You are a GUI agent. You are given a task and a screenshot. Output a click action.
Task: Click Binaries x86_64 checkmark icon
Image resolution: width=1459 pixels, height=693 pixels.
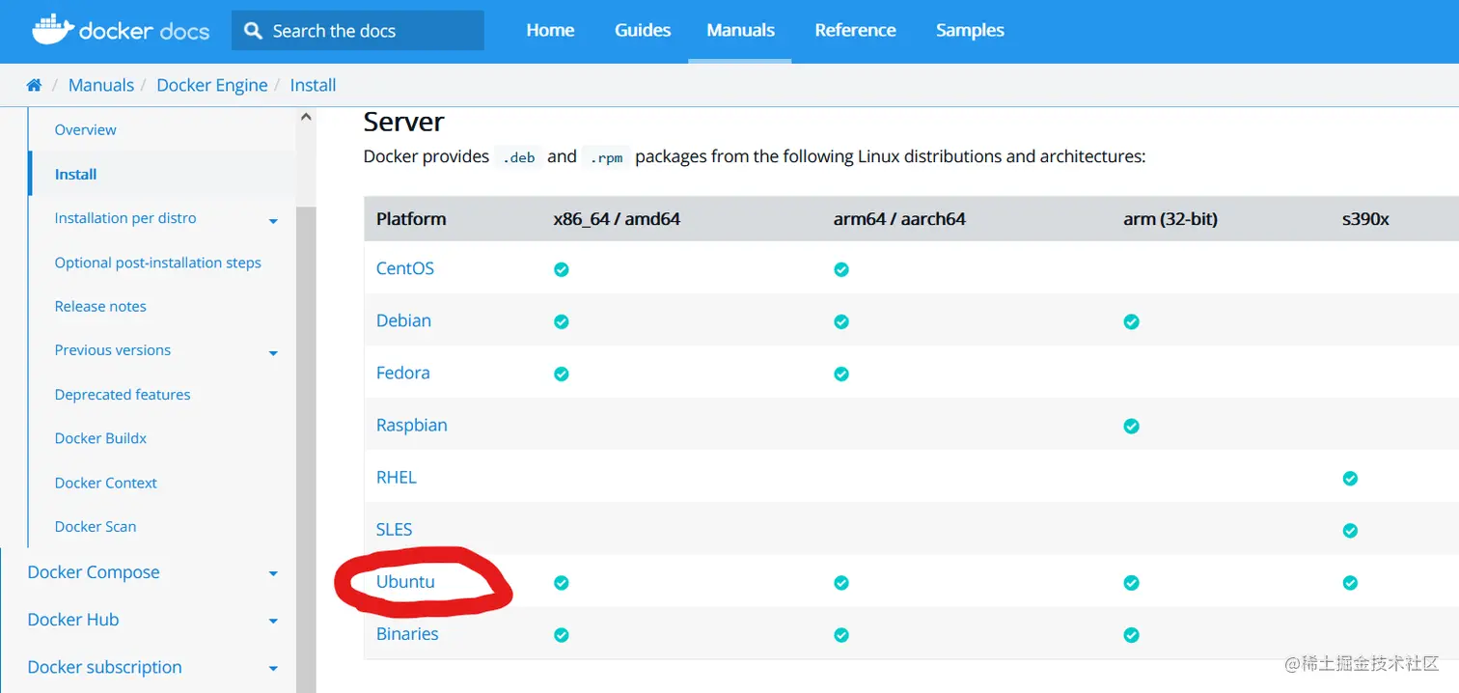(x=562, y=635)
